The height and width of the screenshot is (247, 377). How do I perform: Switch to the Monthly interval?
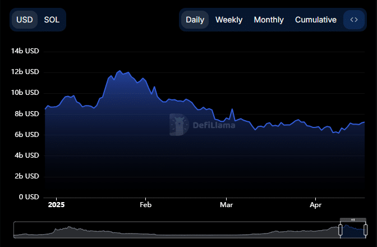click(269, 20)
